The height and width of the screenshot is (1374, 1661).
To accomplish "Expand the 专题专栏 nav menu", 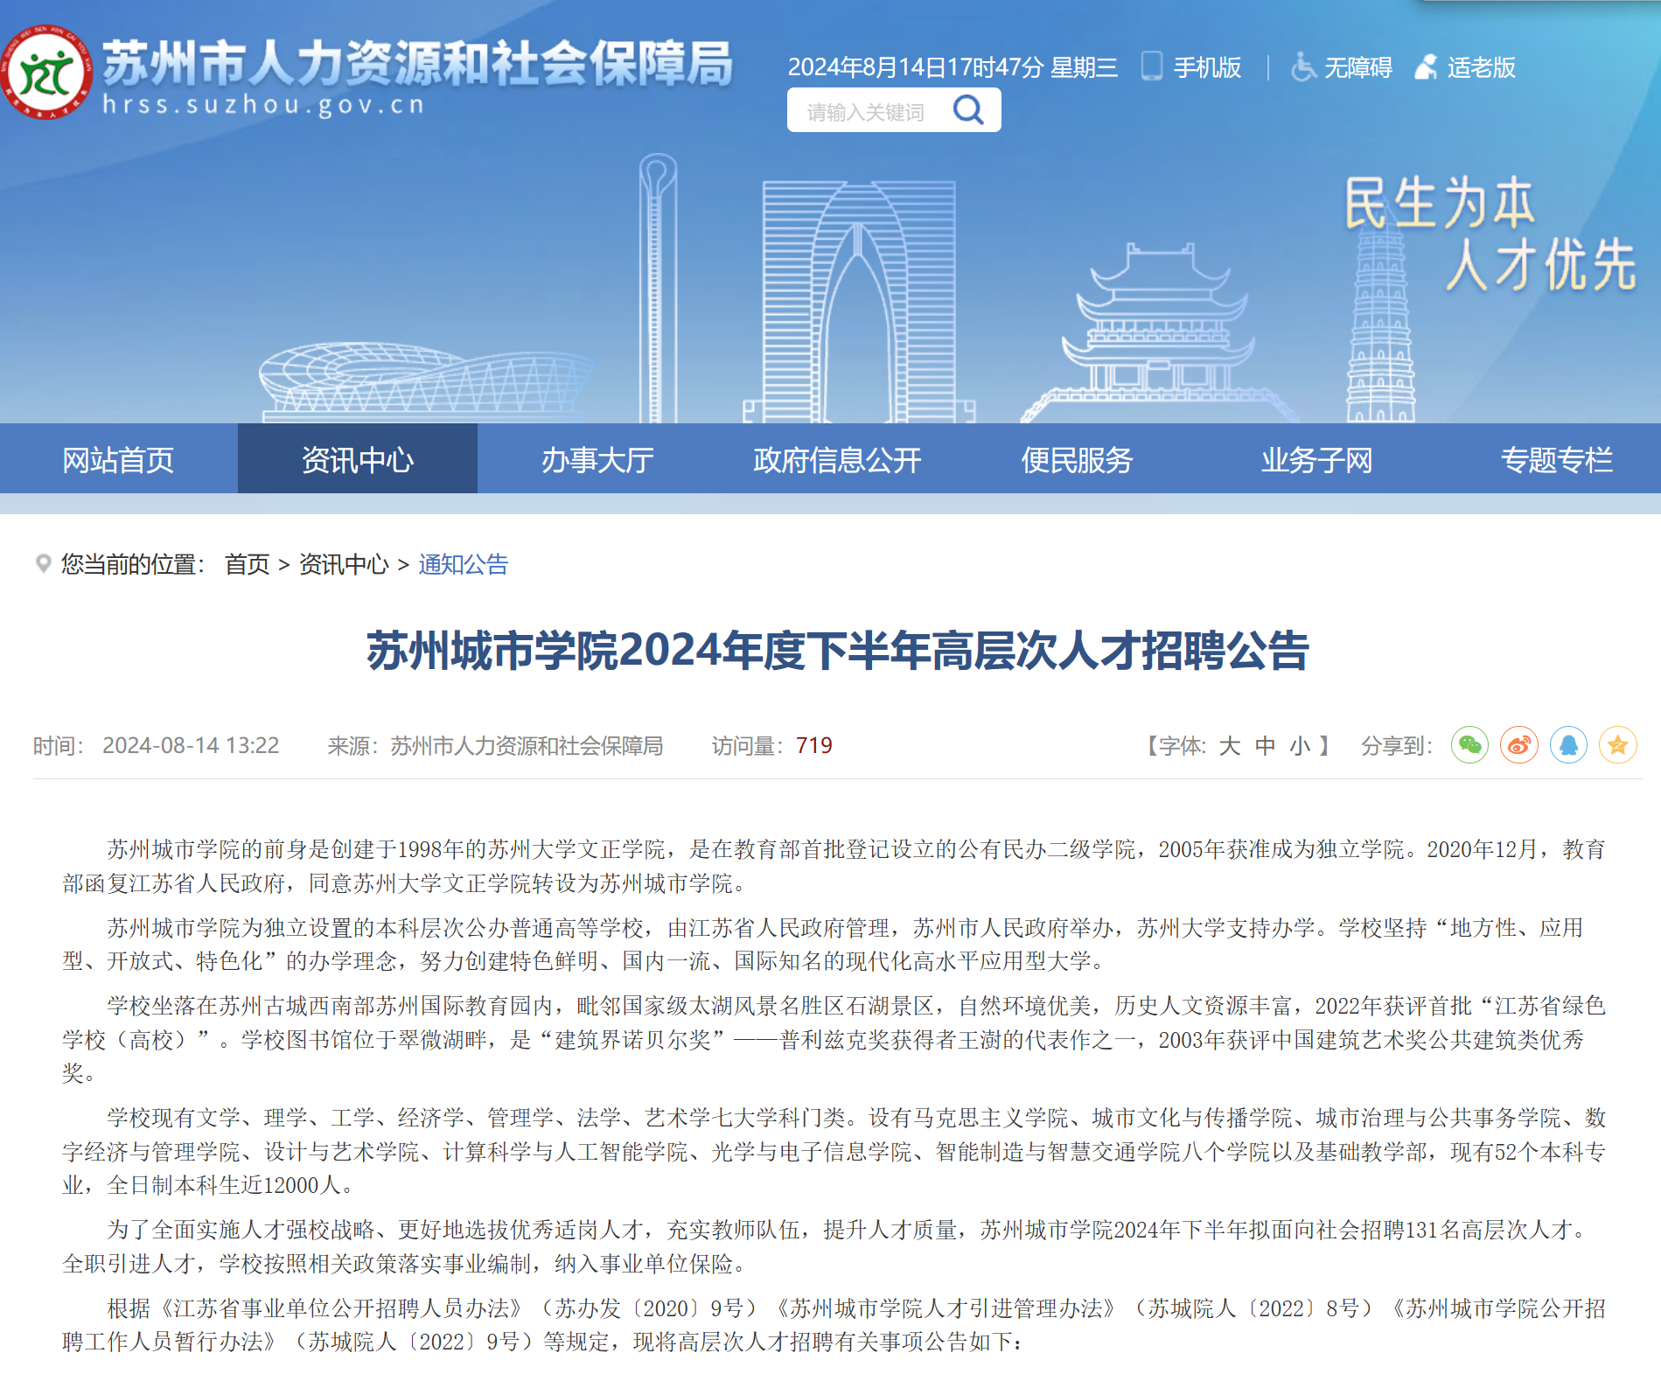I will click(1556, 459).
